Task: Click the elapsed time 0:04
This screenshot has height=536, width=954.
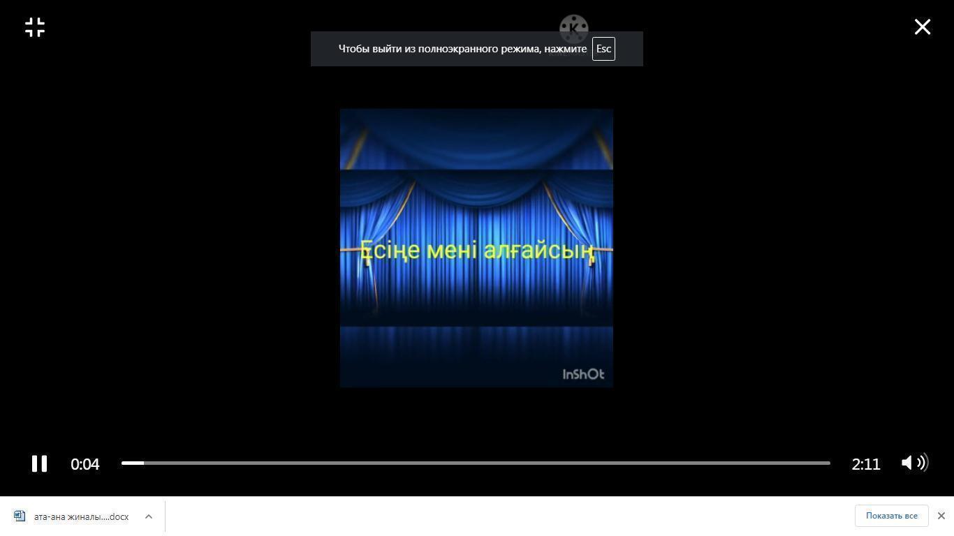Action: [85, 464]
